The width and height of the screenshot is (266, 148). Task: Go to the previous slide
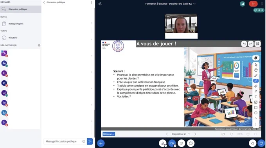click(x=167, y=134)
